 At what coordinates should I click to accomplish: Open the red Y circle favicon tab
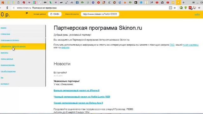(98, 3)
